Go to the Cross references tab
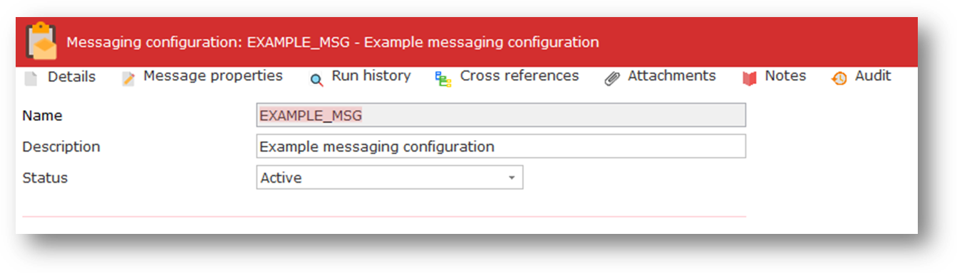 (x=519, y=76)
